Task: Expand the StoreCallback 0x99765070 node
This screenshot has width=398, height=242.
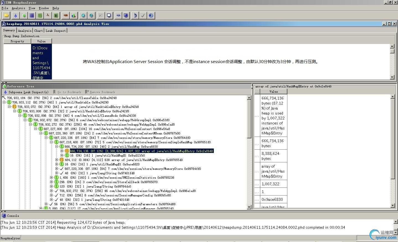Action: 51,182
